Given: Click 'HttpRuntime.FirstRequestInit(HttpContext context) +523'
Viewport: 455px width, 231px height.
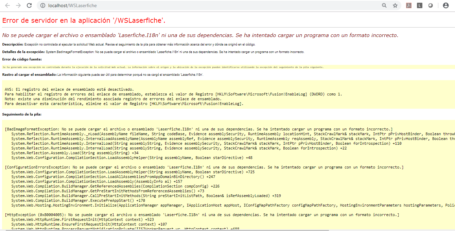Looking at the screenshot, I should [x=83, y=219].
